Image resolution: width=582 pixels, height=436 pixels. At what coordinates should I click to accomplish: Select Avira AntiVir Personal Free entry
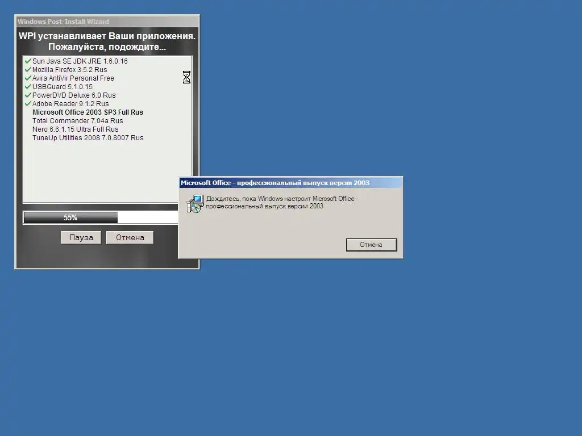[73, 78]
